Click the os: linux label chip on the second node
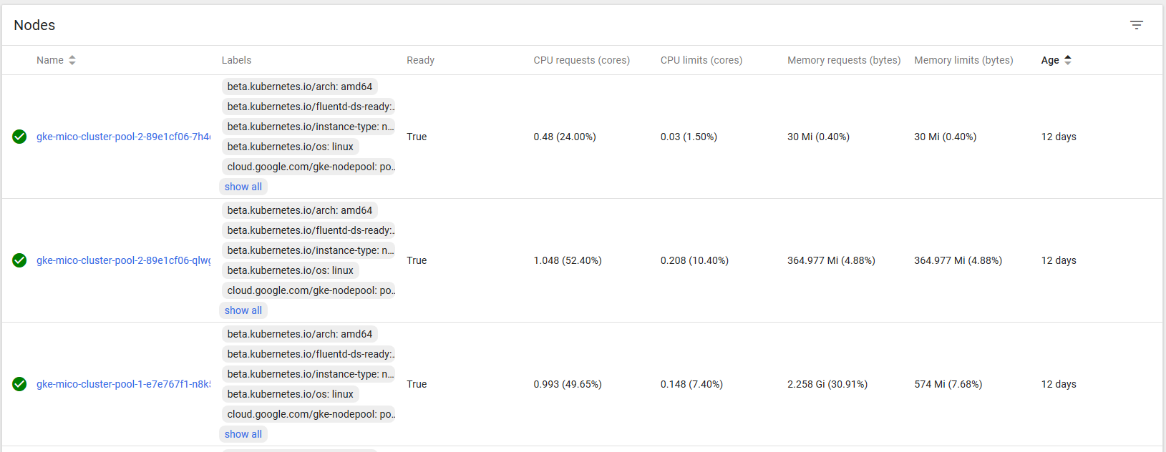This screenshot has height=452, width=1166. point(291,270)
